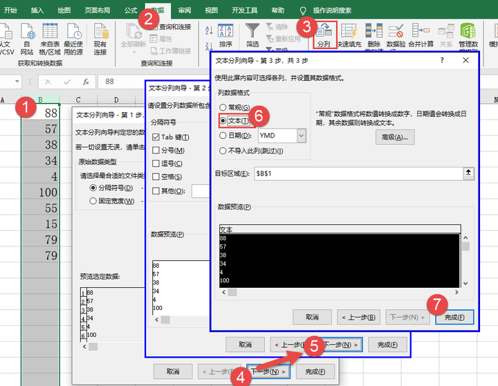498x386 pixels.
Task: Open the 视图 ribbon tab
Action: coord(211,10)
